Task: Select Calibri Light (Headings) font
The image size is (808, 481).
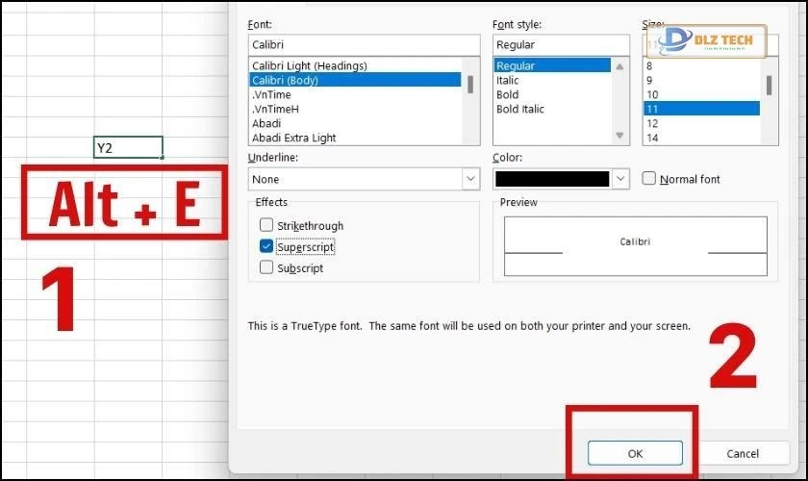Action: (x=308, y=65)
